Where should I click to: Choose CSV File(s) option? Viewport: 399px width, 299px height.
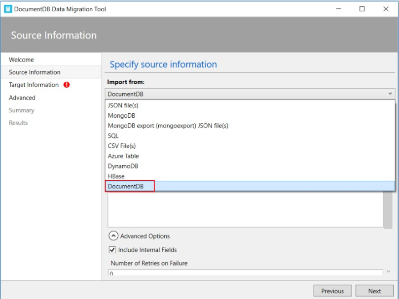tap(121, 146)
